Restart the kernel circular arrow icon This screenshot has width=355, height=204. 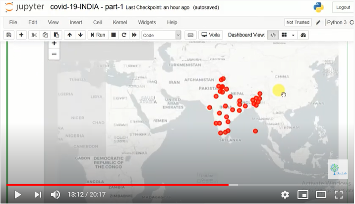tap(124, 35)
